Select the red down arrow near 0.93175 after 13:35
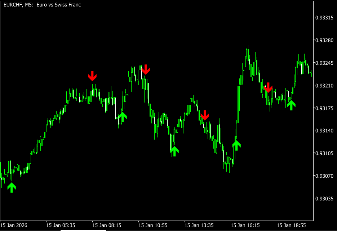 coord(205,115)
